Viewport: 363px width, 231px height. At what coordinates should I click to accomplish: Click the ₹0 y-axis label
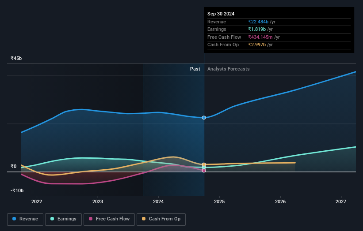[x=13, y=166]
